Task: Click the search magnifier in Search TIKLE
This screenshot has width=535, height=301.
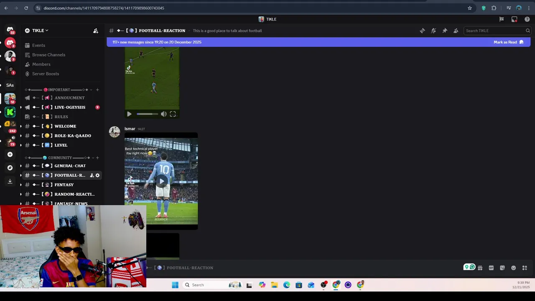Action: coord(527,31)
